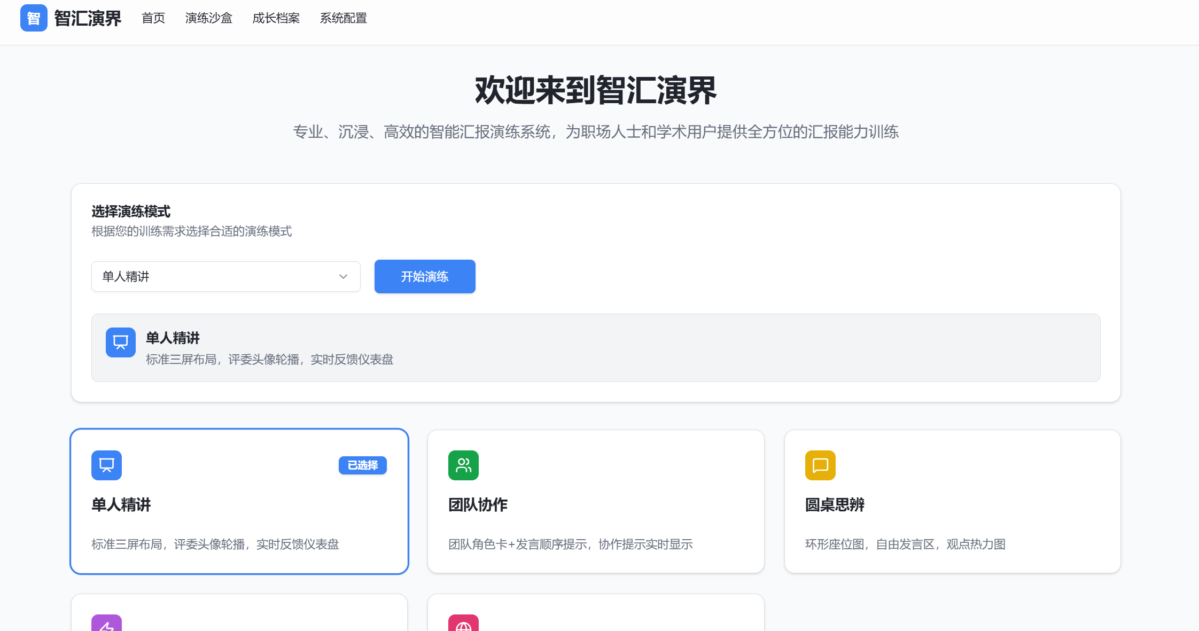
Task: Click the blue presentation icon in the 单人精讲 info panel
Action: [120, 342]
